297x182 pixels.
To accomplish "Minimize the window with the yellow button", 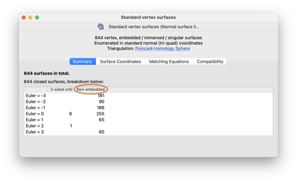I will [x=30, y=17].
